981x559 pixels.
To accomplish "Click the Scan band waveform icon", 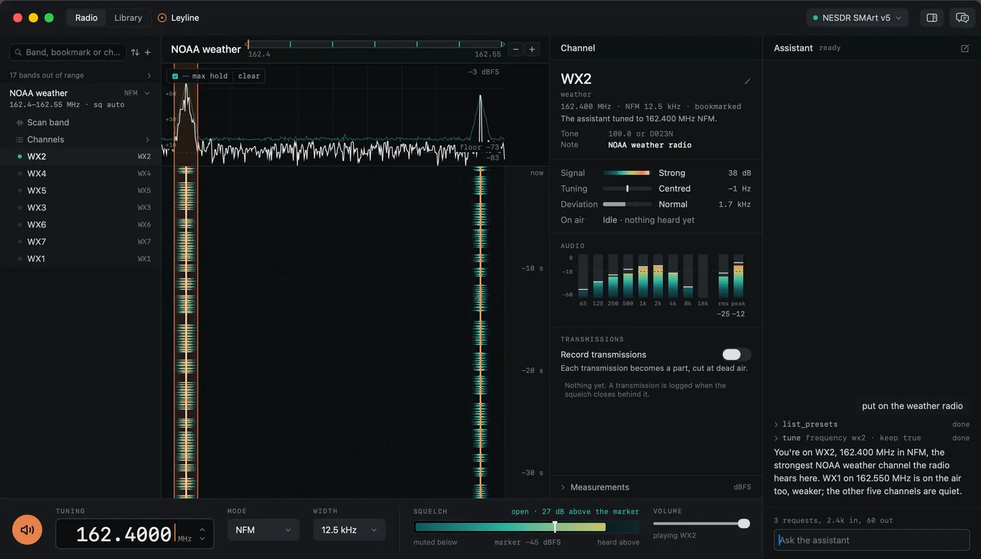I will click(19, 123).
